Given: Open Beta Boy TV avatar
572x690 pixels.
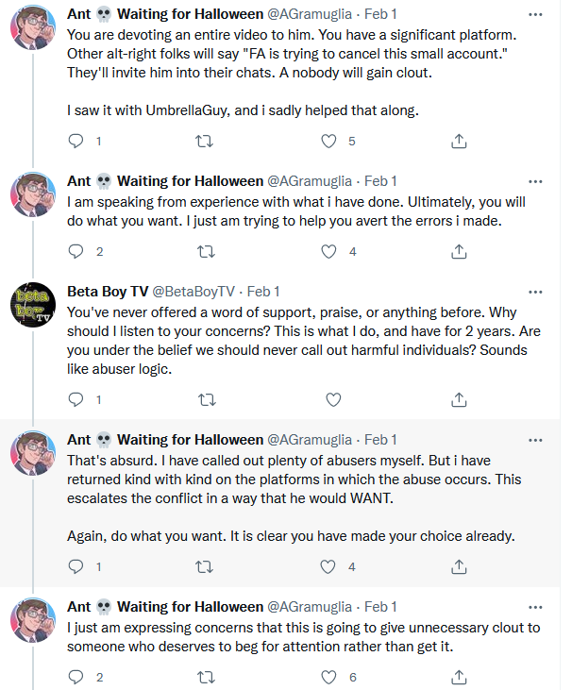Looking at the screenshot, I should 33,305.
